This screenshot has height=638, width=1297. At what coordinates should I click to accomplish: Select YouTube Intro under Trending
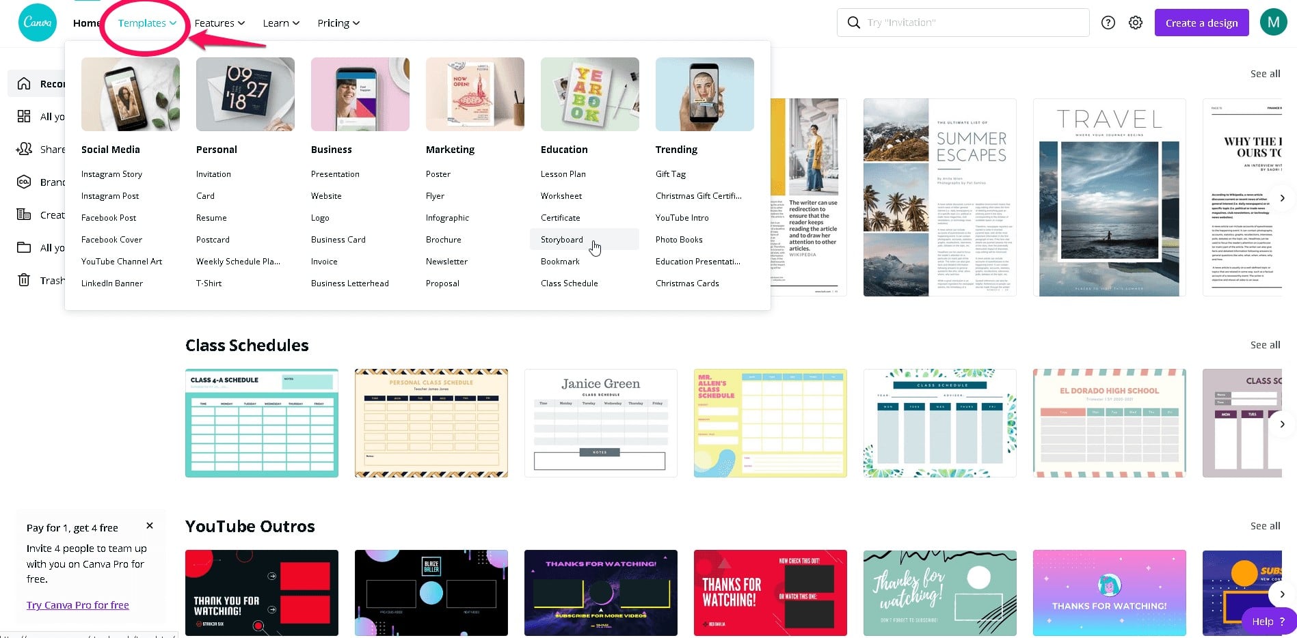coord(682,218)
